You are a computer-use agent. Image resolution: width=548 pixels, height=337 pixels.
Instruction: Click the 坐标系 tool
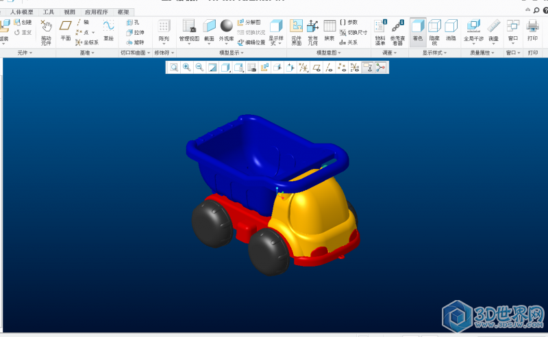(87, 42)
